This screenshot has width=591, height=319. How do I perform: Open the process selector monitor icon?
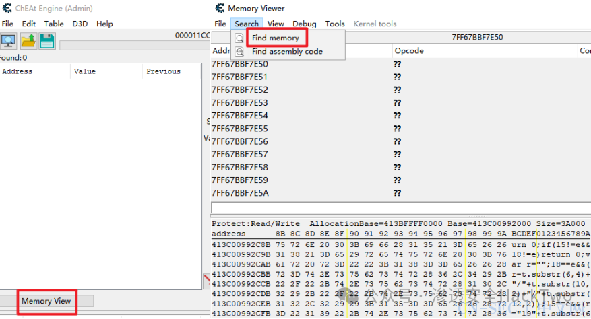8,40
